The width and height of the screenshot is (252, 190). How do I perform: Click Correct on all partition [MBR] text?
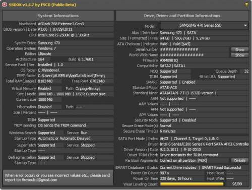coord(183,161)
